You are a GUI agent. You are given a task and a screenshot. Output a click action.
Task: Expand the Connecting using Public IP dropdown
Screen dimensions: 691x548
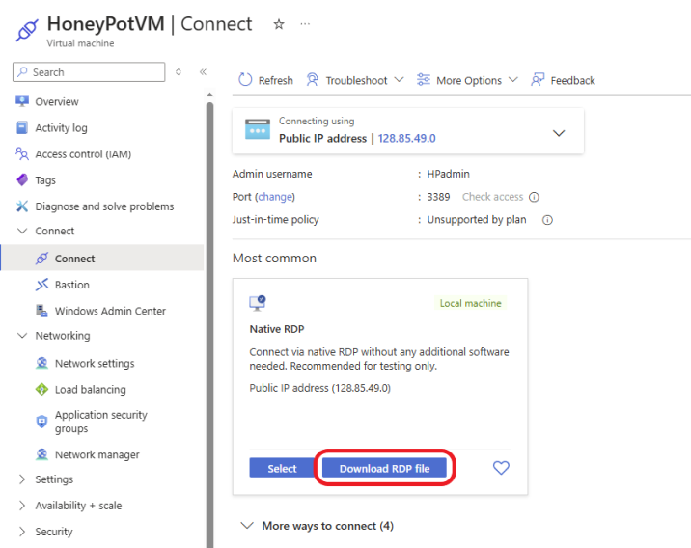click(x=559, y=133)
